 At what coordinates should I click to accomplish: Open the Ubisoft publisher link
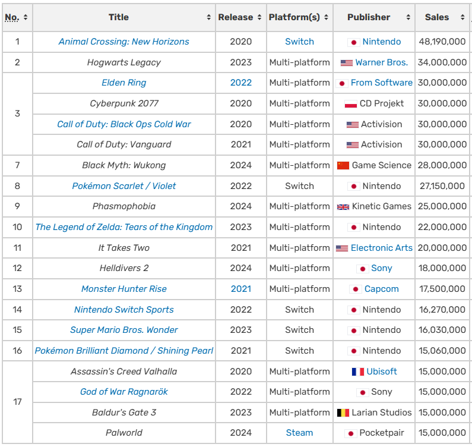381,372
